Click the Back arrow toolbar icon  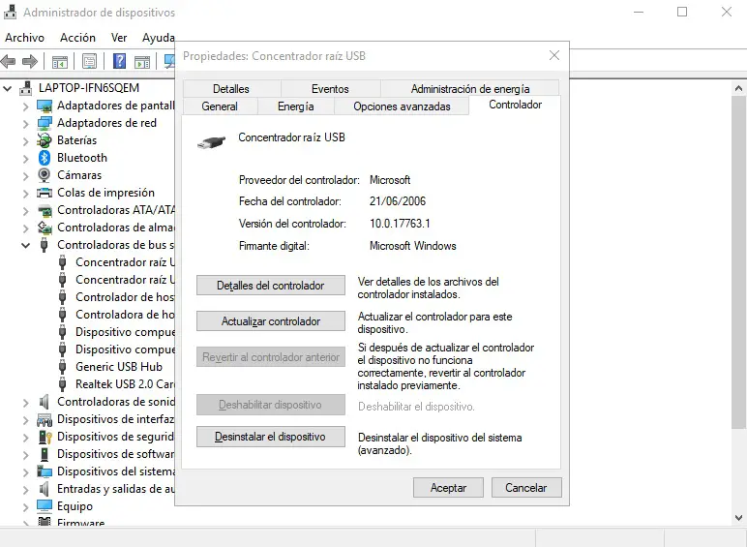tap(8, 61)
